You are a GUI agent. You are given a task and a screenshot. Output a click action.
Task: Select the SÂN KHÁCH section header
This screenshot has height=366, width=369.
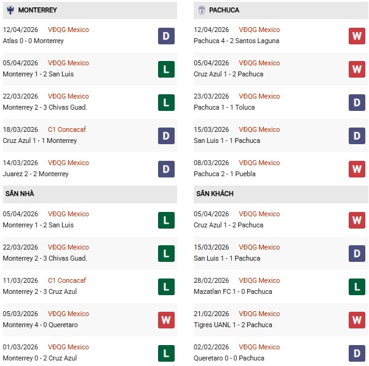pos(215,193)
